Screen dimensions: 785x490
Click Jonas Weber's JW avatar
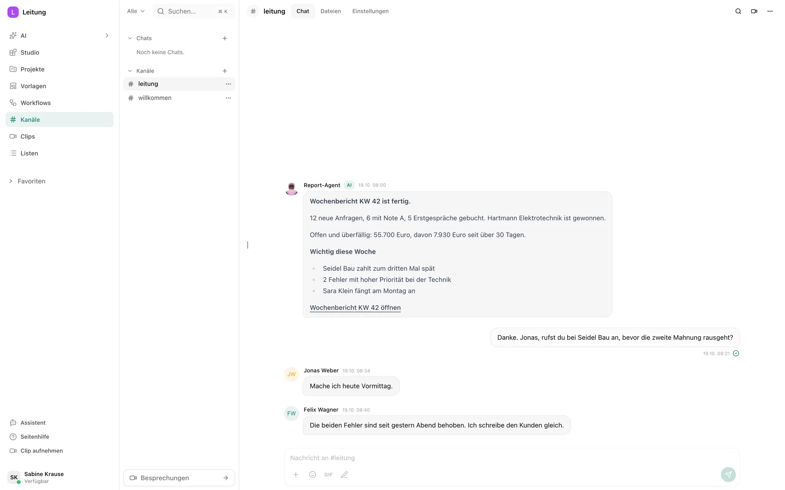point(291,374)
